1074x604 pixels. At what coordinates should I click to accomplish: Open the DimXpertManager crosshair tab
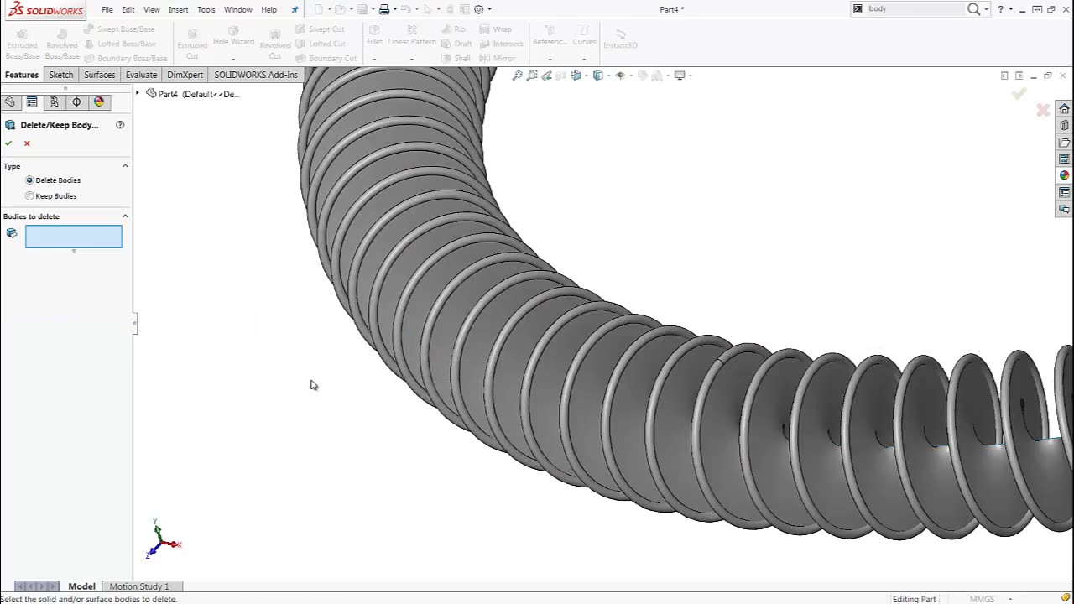(76, 102)
